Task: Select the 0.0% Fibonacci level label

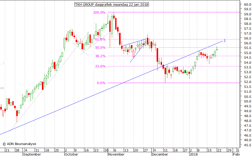Action: coord(101,83)
